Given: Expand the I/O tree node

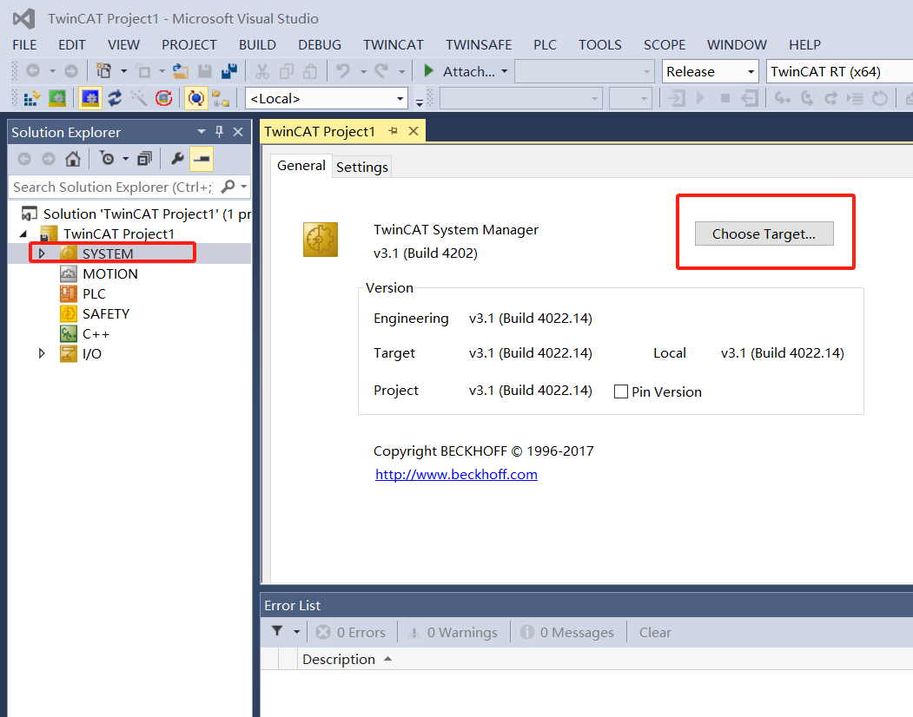Looking at the screenshot, I should click(41, 353).
